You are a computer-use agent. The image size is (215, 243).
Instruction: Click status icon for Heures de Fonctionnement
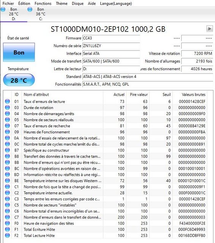click(x=7, y=132)
